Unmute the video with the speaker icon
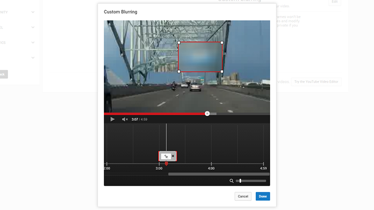The width and height of the screenshot is (374, 210). pyautogui.click(x=125, y=119)
